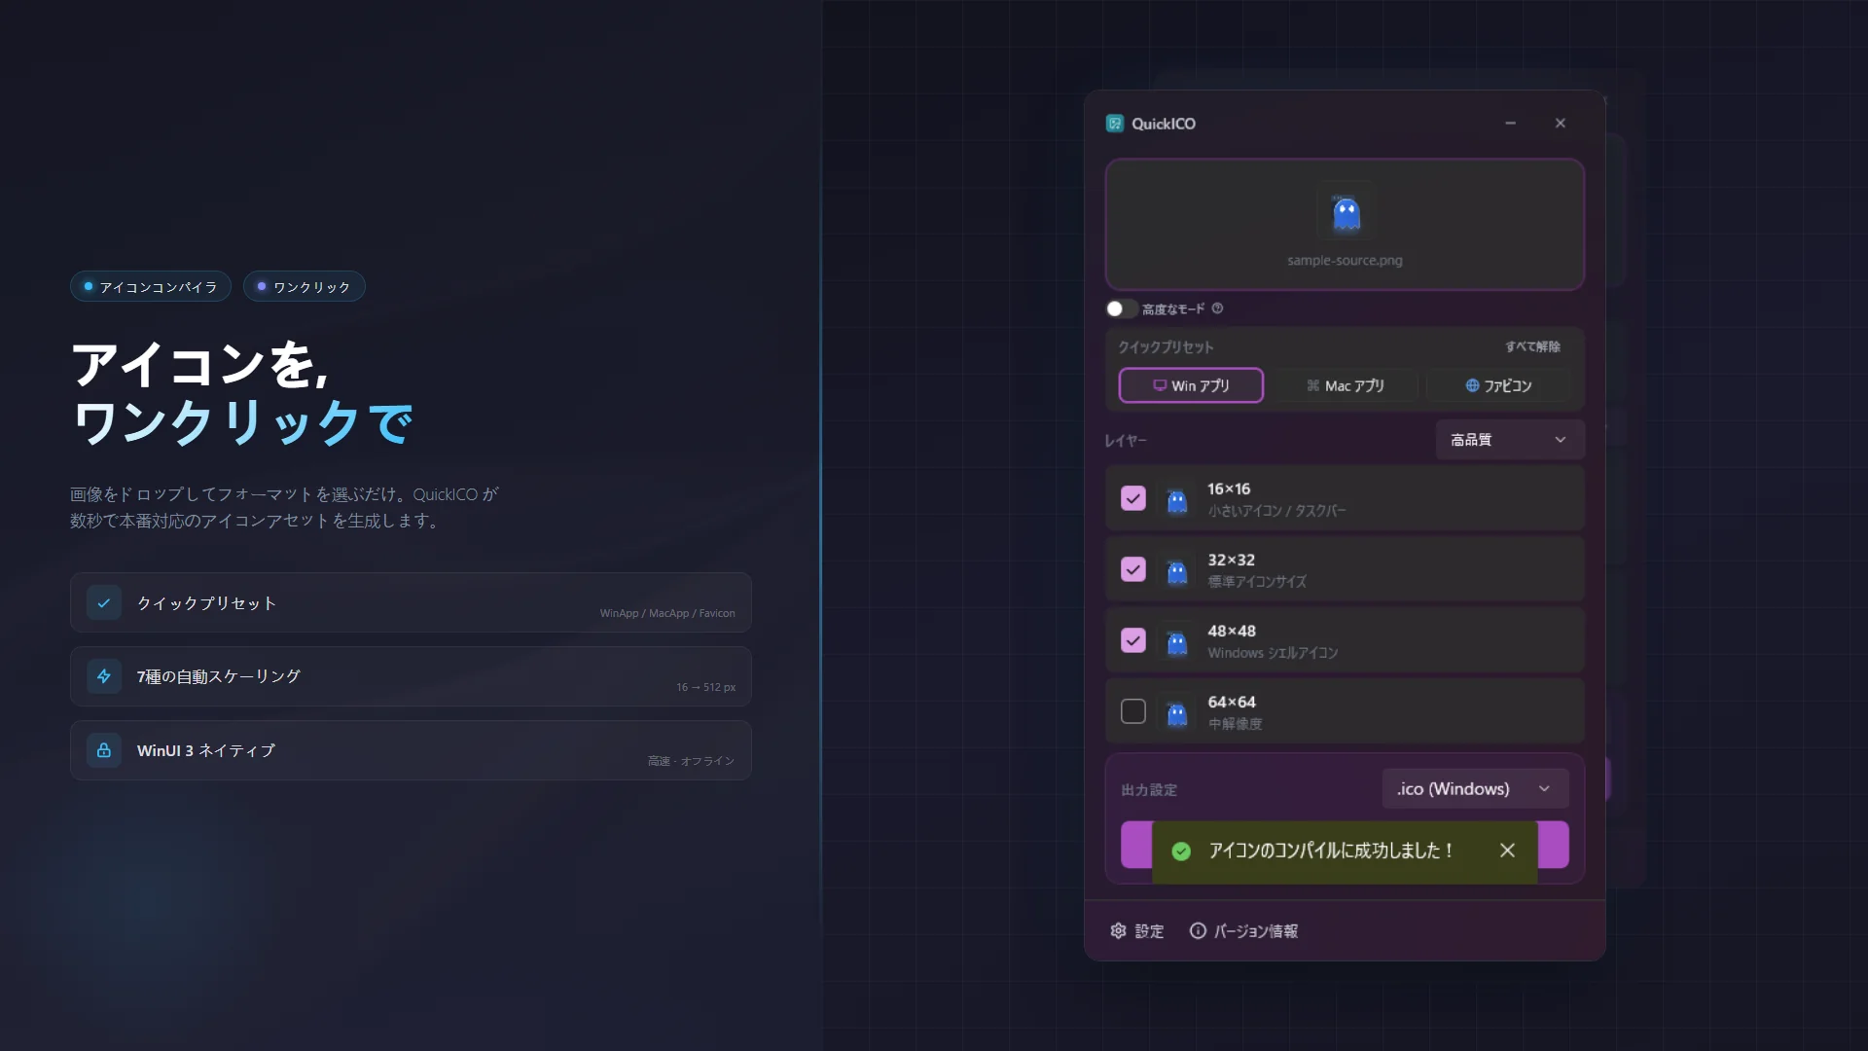Click the info icon beside バージョン情報
The width and height of the screenshot is (1868, 1051).
(1198, 931)
